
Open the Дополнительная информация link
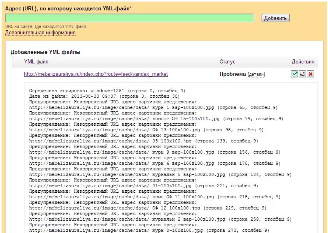[x=40, y=33]
